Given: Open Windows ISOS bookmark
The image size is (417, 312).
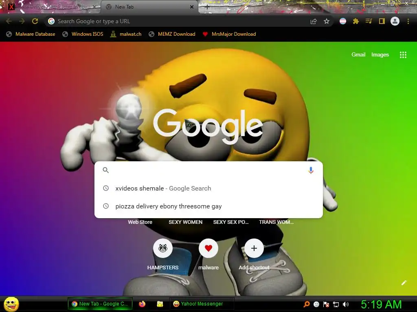Looking at the screenshot, I should (83, 34).
